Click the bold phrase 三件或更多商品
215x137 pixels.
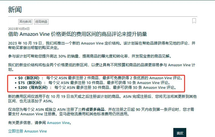(91, 109)
